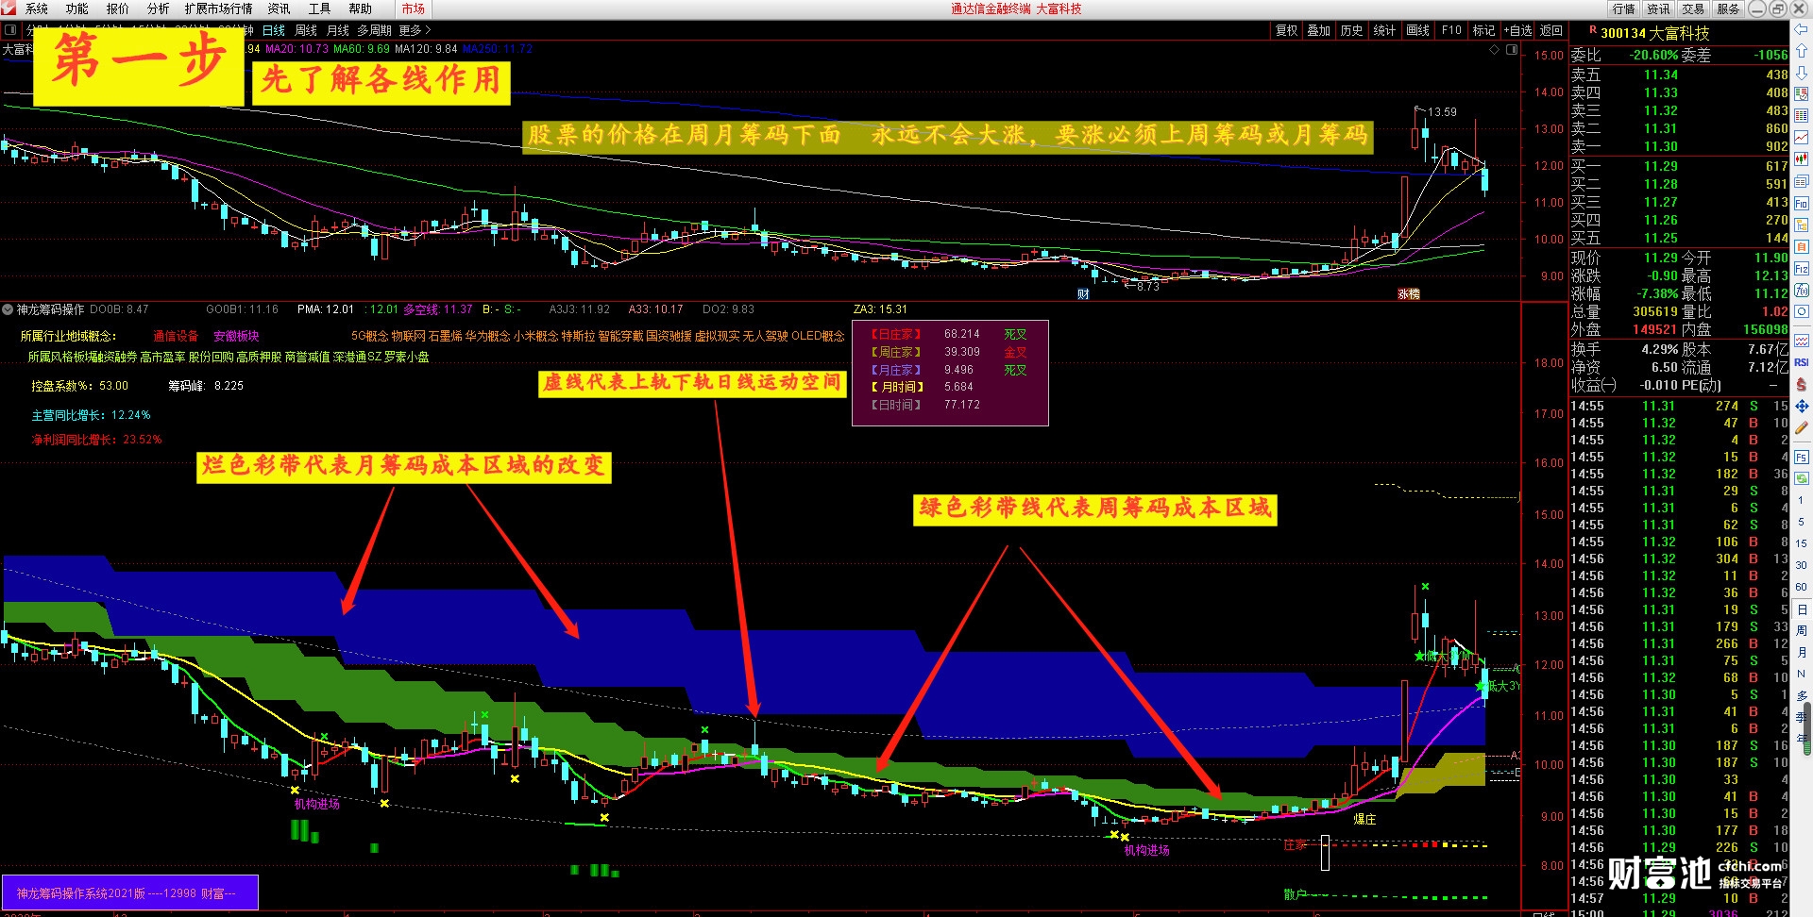Viewport: 1813px width, 917px height.
Task: Click the red S sidebar icon
Action: click(x=1802, y=384)
